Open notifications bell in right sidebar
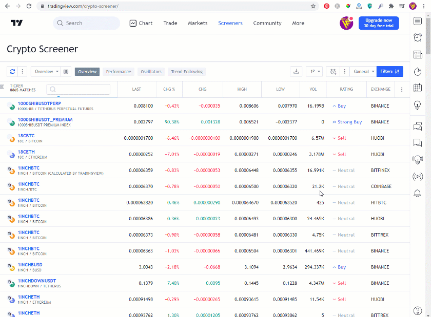This screenshot has height=317, width=431. click(x=418, y=193)
